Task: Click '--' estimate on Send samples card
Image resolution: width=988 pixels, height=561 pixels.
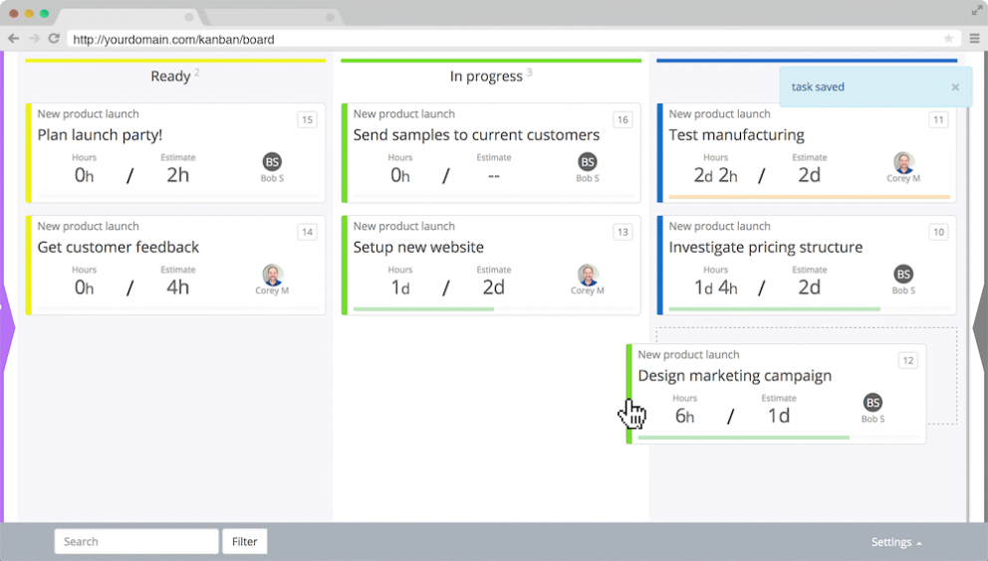Action: (x=493, y=176)
